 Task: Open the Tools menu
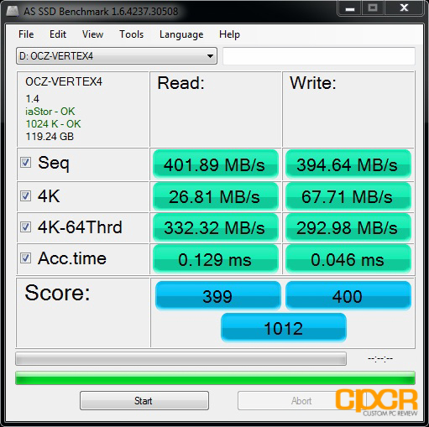point(132,34)
